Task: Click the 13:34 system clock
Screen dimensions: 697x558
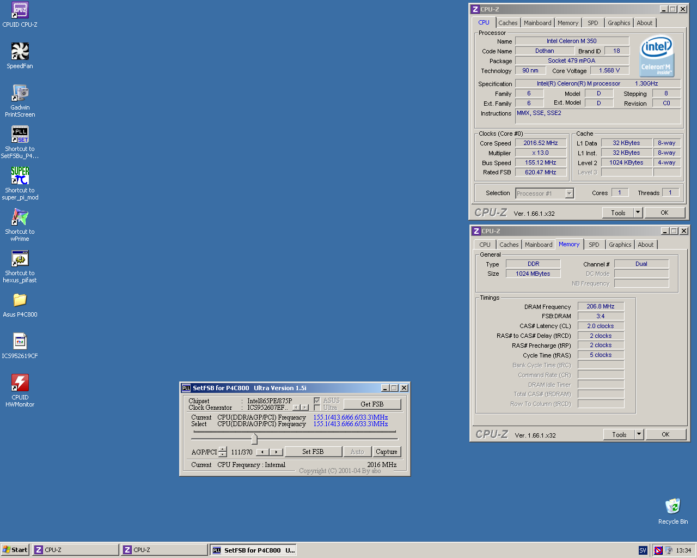Action: click(x=683, y=550)
